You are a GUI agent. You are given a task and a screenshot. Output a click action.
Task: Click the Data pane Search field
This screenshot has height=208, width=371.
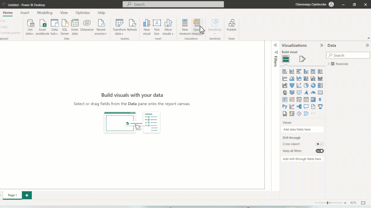[x=348, y=56]
